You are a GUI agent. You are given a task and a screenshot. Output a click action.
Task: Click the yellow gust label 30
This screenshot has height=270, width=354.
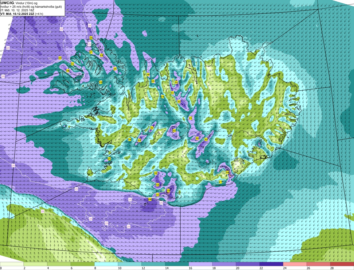(197, 138)
